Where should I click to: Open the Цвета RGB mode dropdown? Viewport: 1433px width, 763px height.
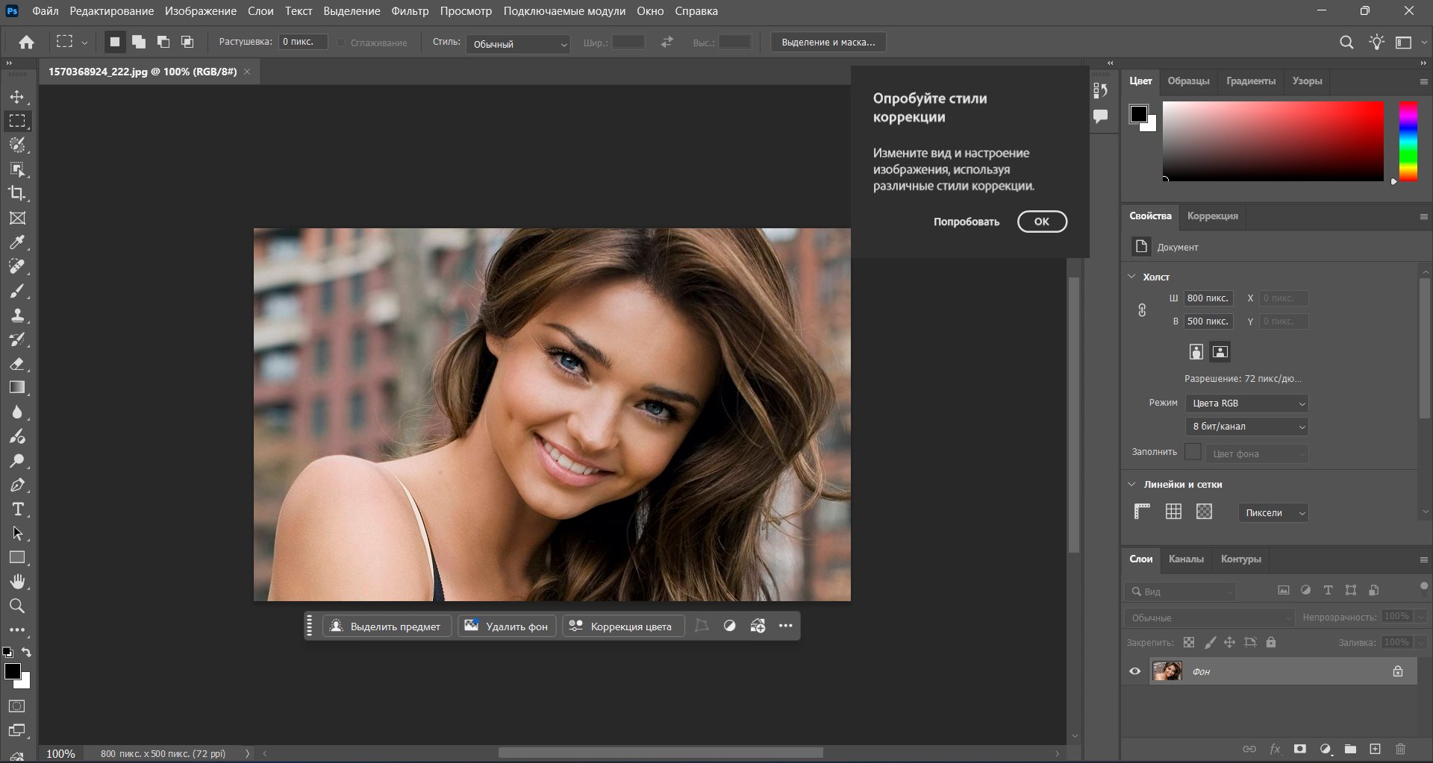click(x=1246, y=404)
